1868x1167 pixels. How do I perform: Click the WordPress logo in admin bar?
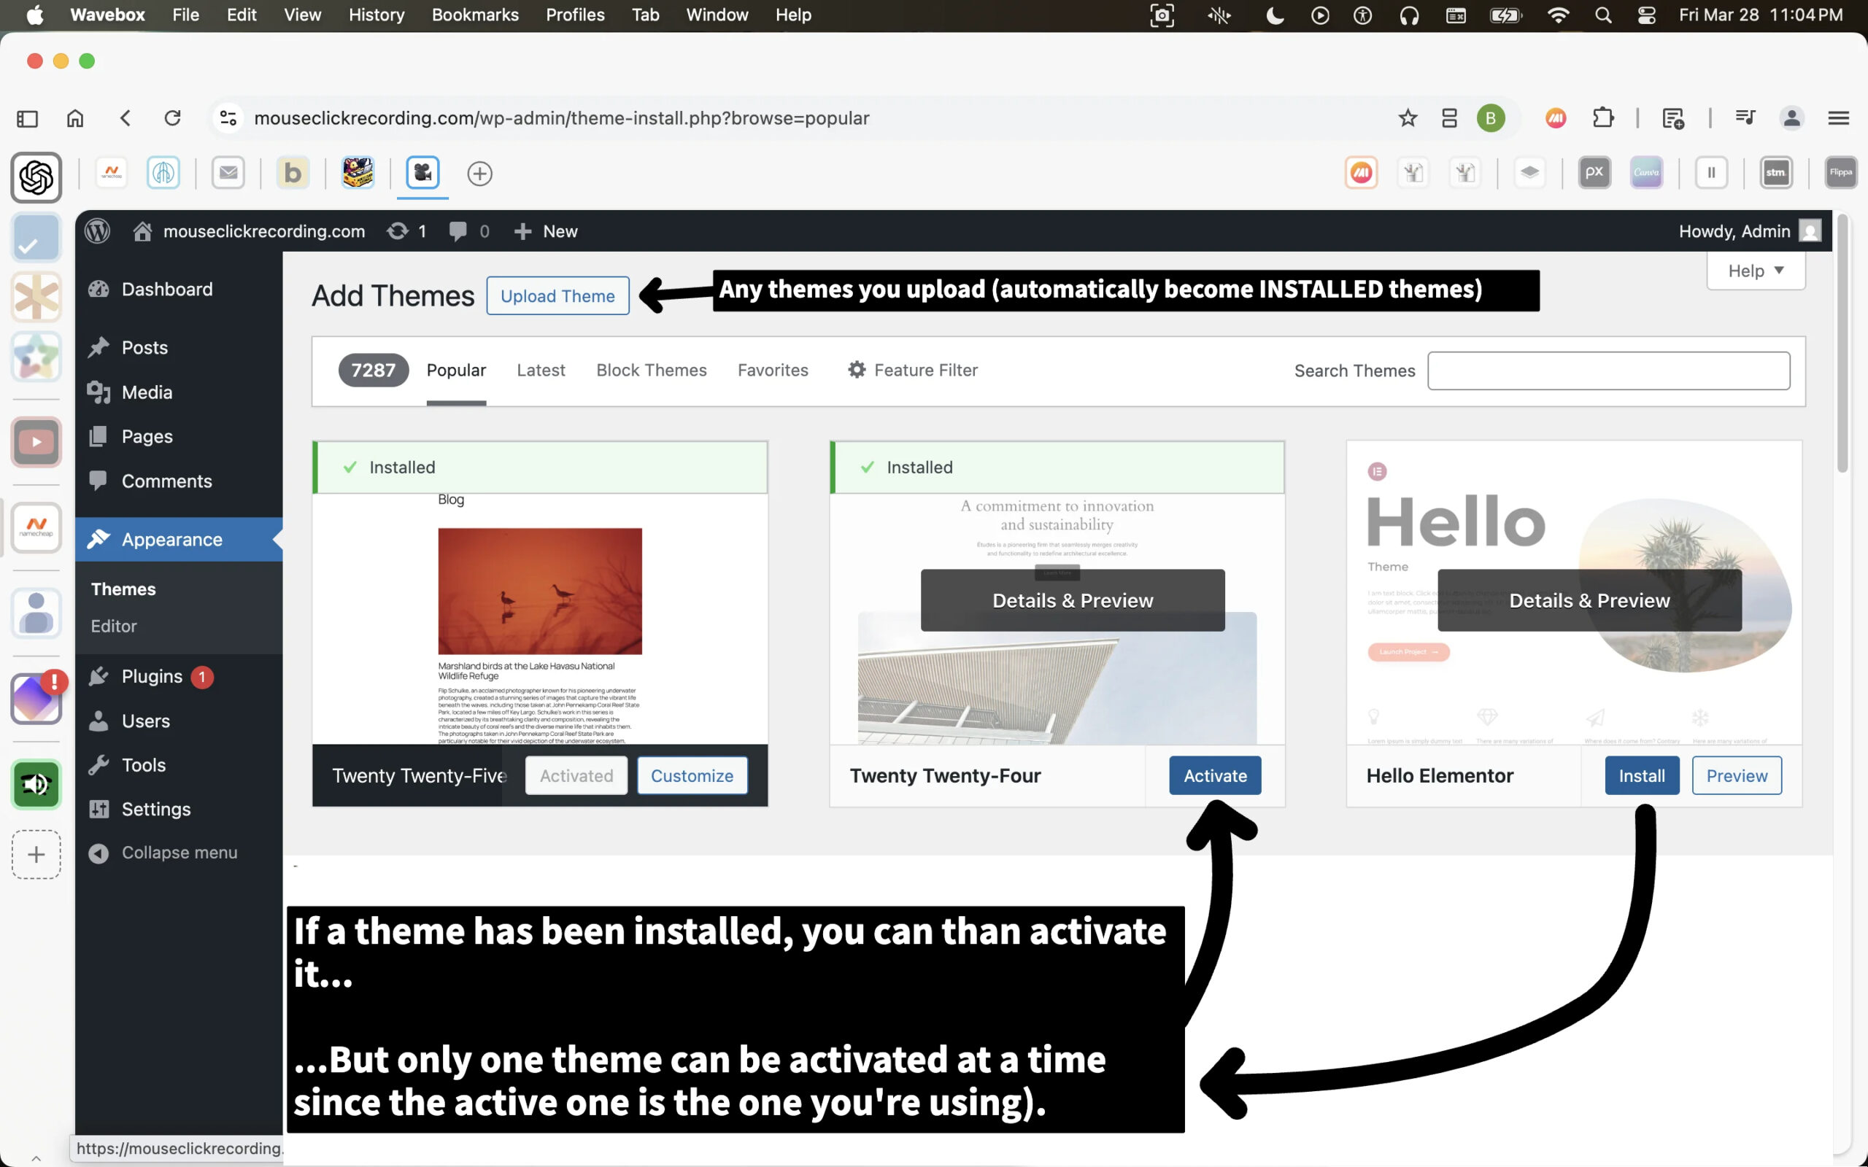[97, 230]
